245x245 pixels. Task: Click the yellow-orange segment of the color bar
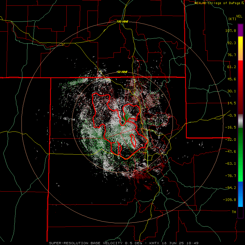(240, 48)
